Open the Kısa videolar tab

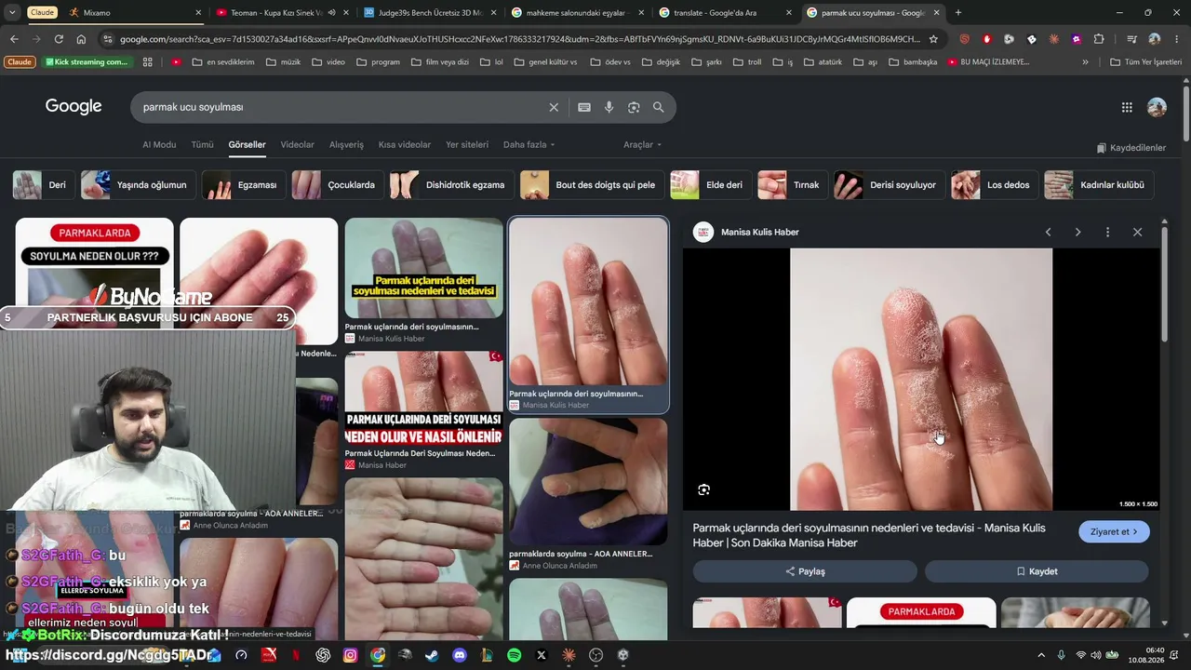tap(405, 145)
